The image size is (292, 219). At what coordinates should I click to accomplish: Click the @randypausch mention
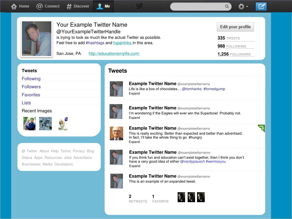click(x=192, y=161)
